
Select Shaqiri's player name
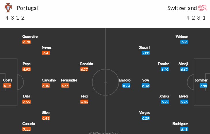pyautogui.click(x=144, y=47)
